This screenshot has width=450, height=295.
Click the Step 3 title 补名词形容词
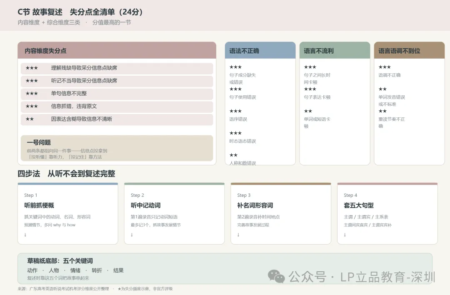pyautogui.click(x=255, y=206)
